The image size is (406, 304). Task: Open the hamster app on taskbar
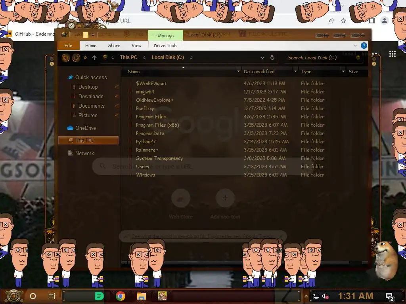pyautogui.click(x=162, y=296)
